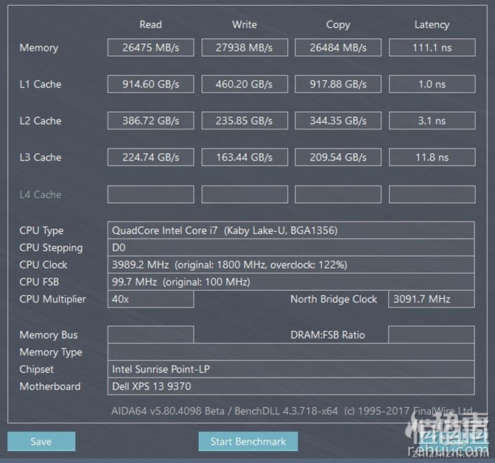Select L3 Cache Copy 209.54 GB/s
Screen dimensions: 495x463
tap(338, 157)
